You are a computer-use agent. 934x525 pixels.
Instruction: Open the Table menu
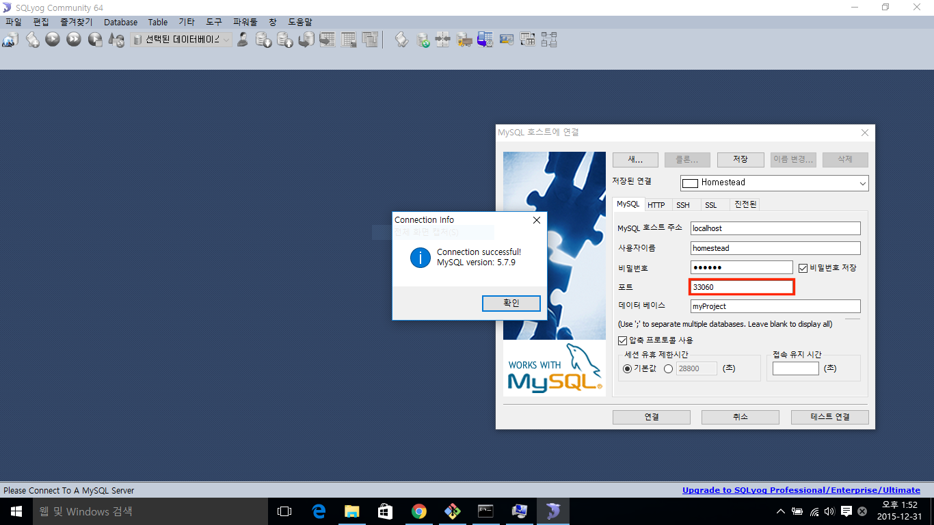pyautogui.click(x=157, y=23)
